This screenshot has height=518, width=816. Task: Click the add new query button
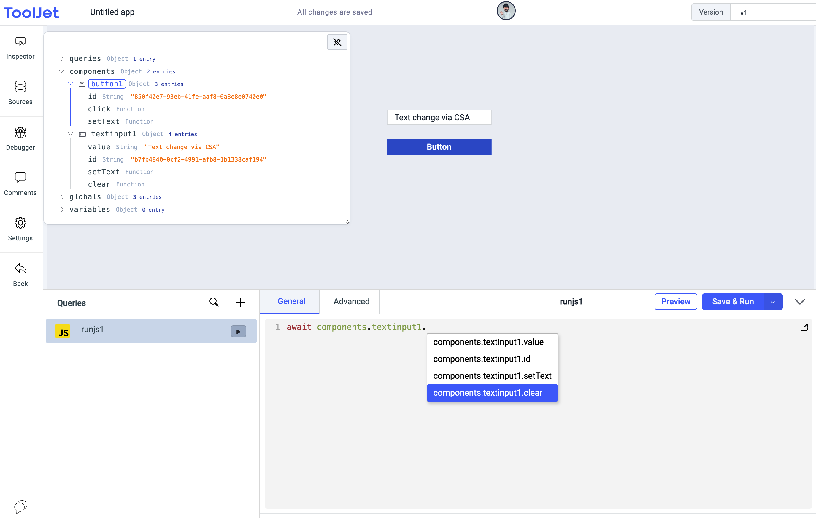pyautogui.click(x=241, y=302)
